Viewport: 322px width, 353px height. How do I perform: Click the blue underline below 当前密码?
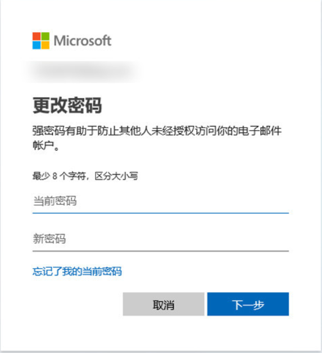[x=161, y=212]
